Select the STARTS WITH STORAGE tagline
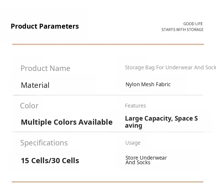Image resolution: width=216 pixels, height=191 pixels. pos(182,29)
